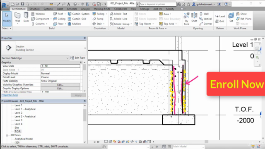Select T.O.F. view in browser
The image size is (265, 149).
coord(17,131)
